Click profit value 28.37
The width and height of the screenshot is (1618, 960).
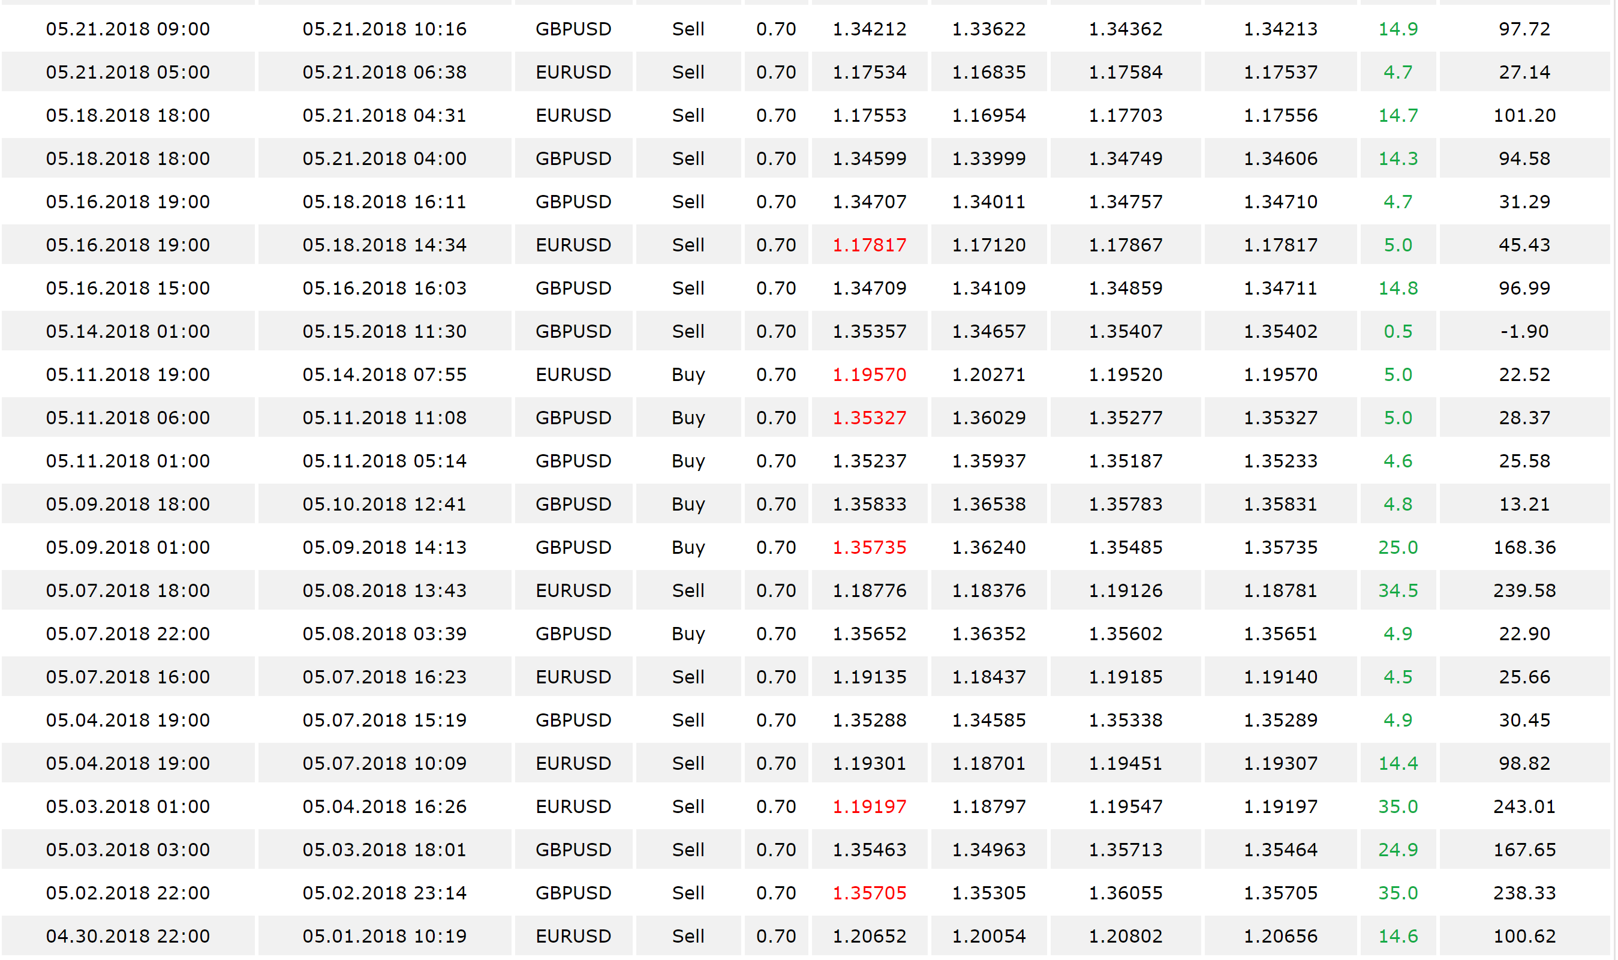(1525, 418)
